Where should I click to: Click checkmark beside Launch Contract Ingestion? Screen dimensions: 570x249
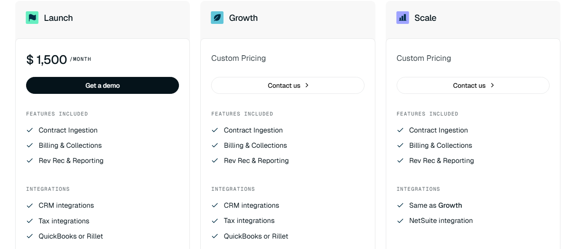pyautogui.click(x=30, y=130)
